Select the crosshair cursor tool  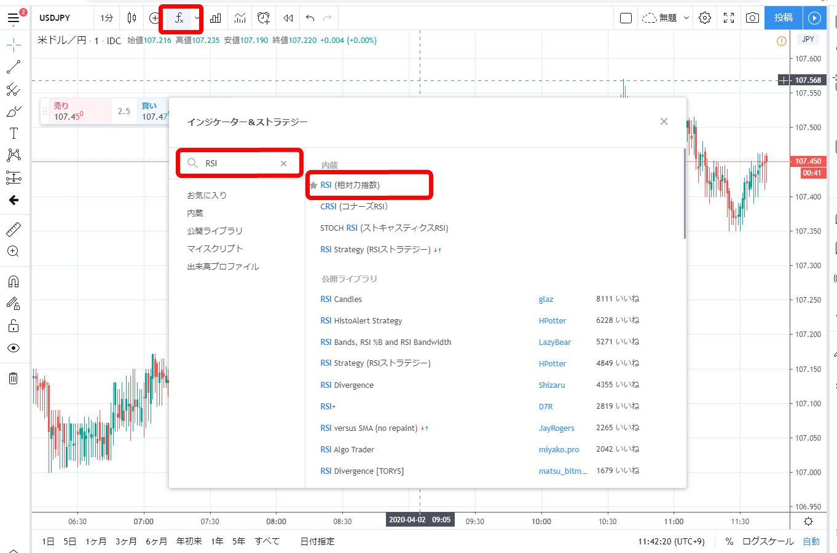(x=14, y=45)
